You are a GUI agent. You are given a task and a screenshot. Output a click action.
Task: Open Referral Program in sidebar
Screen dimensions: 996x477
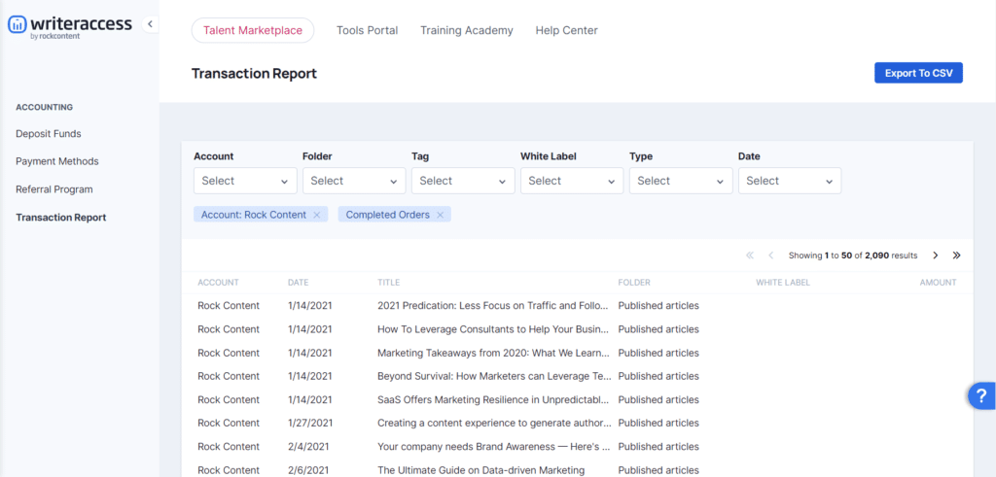[54, 189]
